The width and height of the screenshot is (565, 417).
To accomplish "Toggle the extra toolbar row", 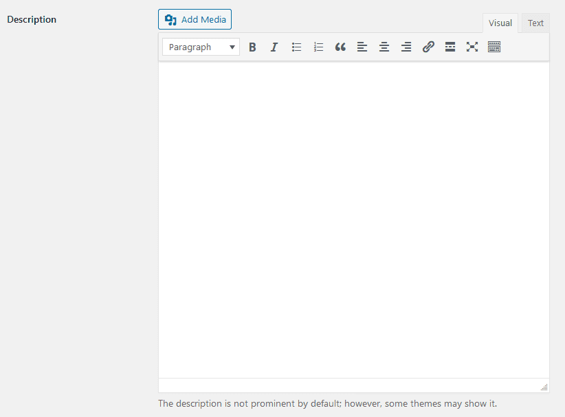I will click(x=494, y=47).
